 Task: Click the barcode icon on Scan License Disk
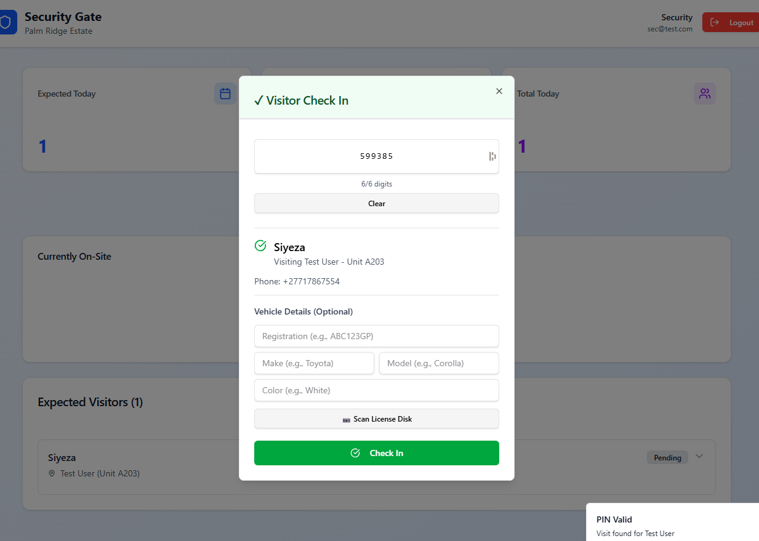point(347,419)
